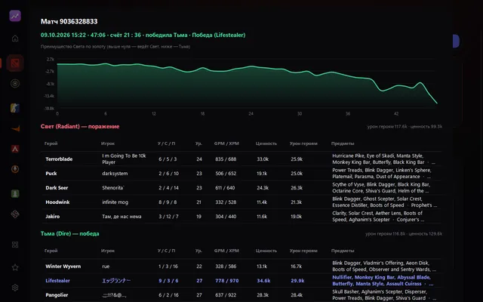
Task: Click the purple chart logo icon
Action: point(15,16)
